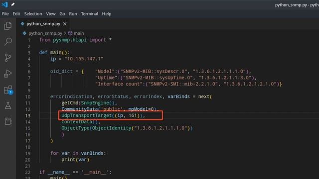Open the Testing flask view
Viewport: 319px width, 179px height.
pos(8,105)
